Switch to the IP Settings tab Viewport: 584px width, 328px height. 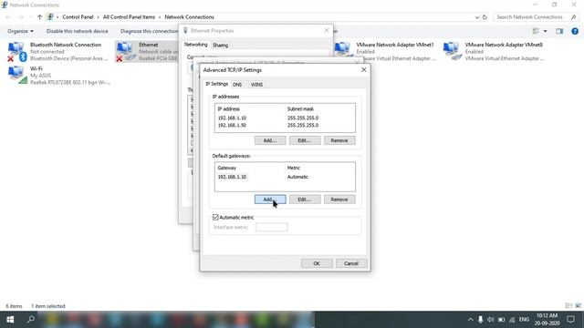click(217, 84)
